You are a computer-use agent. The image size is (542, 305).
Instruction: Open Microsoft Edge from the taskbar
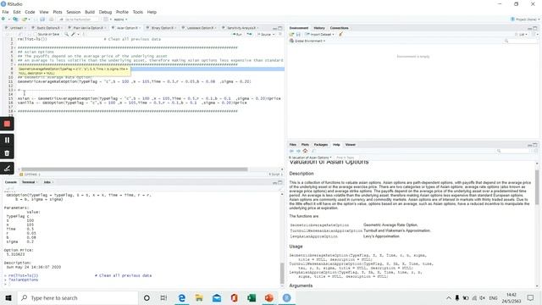tap(182, 297)
